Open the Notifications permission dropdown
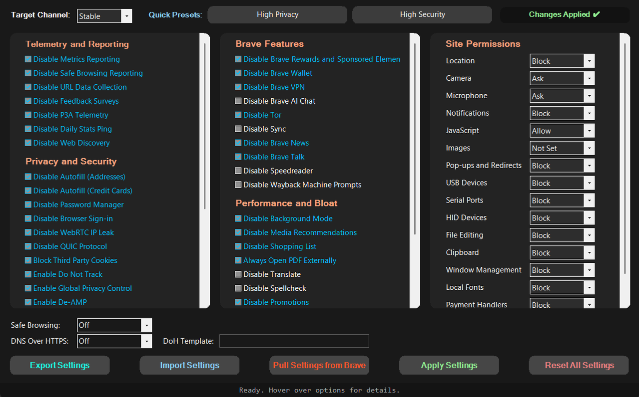639x397 pixels. [x=562, y=113]
